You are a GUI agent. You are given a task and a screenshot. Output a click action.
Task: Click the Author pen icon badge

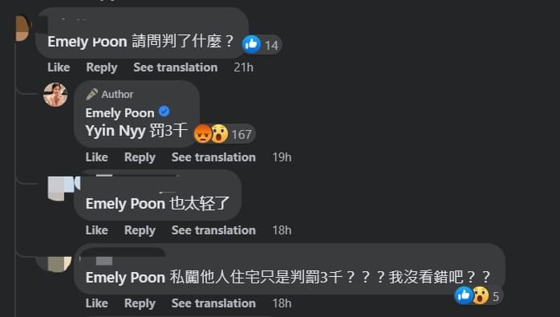point(91,95)
